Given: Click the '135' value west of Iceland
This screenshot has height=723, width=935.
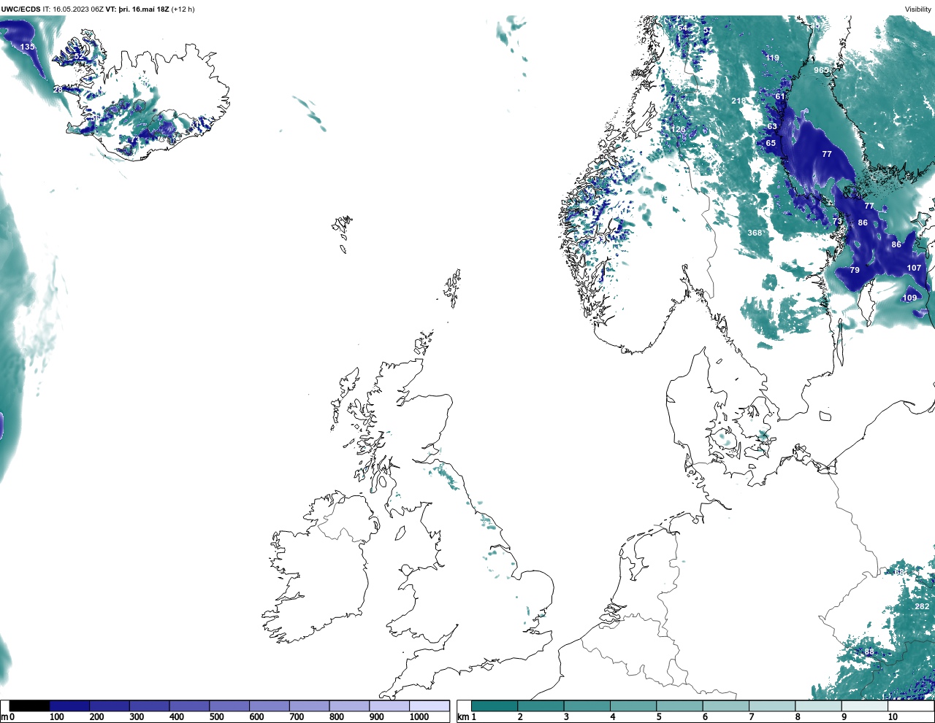Looking at the screenshot, I should click(27, 47).
